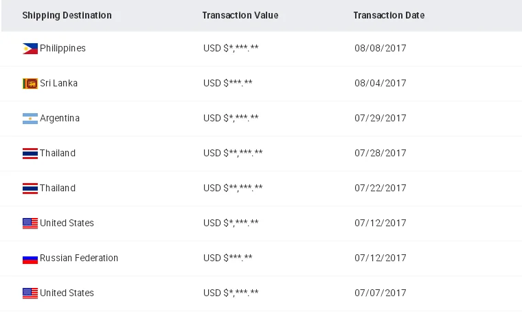This screenshot has width=522, height=314.
Task: Click the 07/29/2017 transaction date
Action: coord(380,119)
